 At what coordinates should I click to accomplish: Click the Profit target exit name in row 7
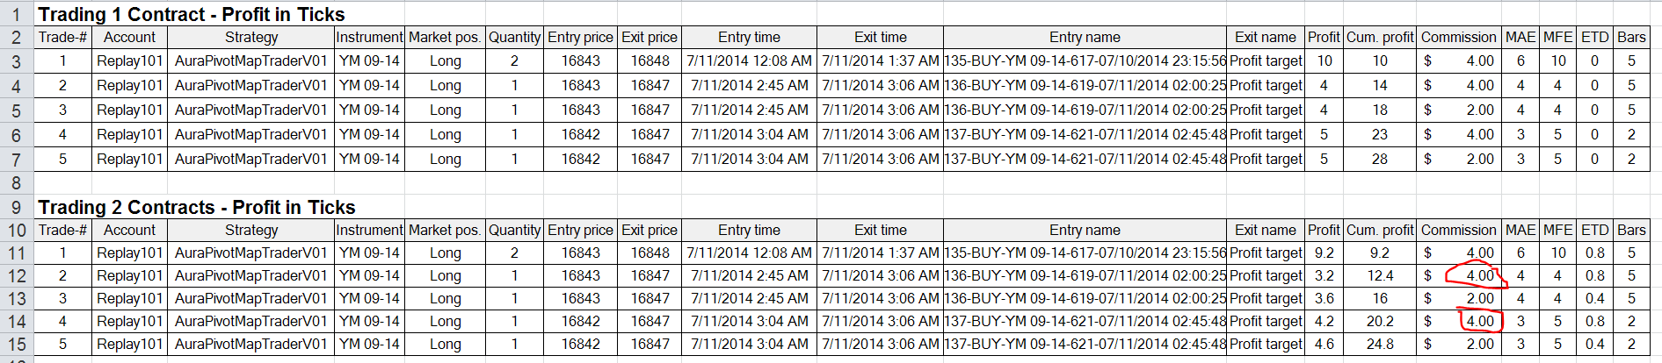[1266, 159]
